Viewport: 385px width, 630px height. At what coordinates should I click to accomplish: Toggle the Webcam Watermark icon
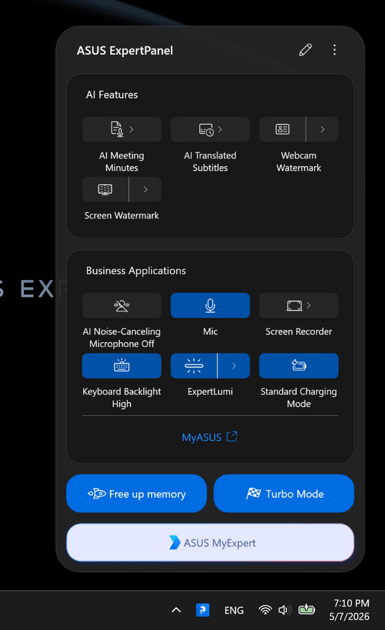pos(283,129)
